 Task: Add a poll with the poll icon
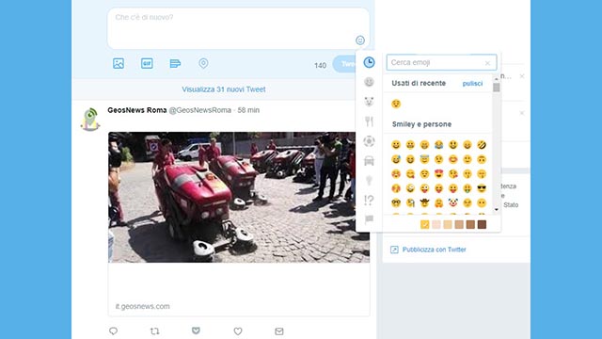[175, 63]
